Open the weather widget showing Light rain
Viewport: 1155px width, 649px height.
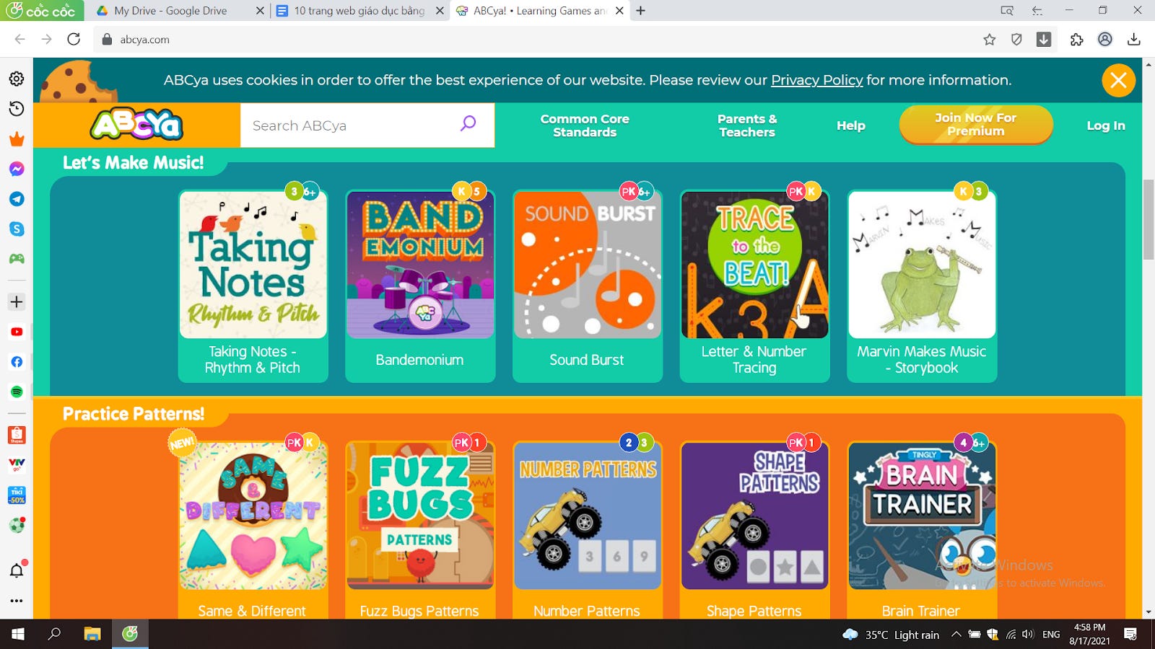point(891,635)
